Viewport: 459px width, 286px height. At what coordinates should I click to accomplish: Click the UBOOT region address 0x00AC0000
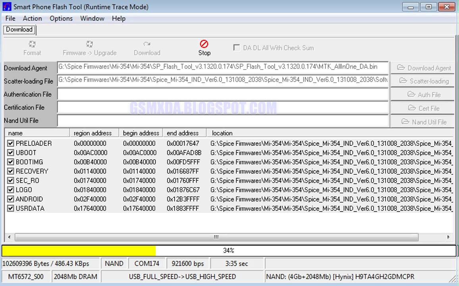91,153
